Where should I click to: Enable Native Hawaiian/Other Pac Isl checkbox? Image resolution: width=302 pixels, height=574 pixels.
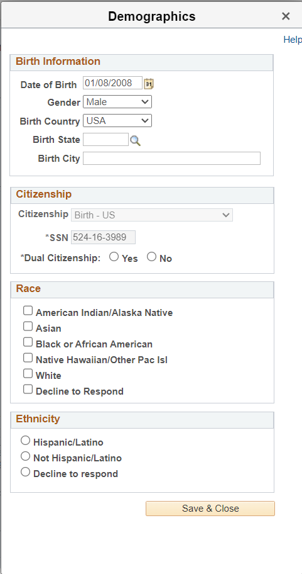pyautogui.click(x=28, y=358)
